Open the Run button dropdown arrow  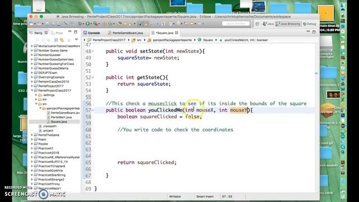(x=91, y=24)
